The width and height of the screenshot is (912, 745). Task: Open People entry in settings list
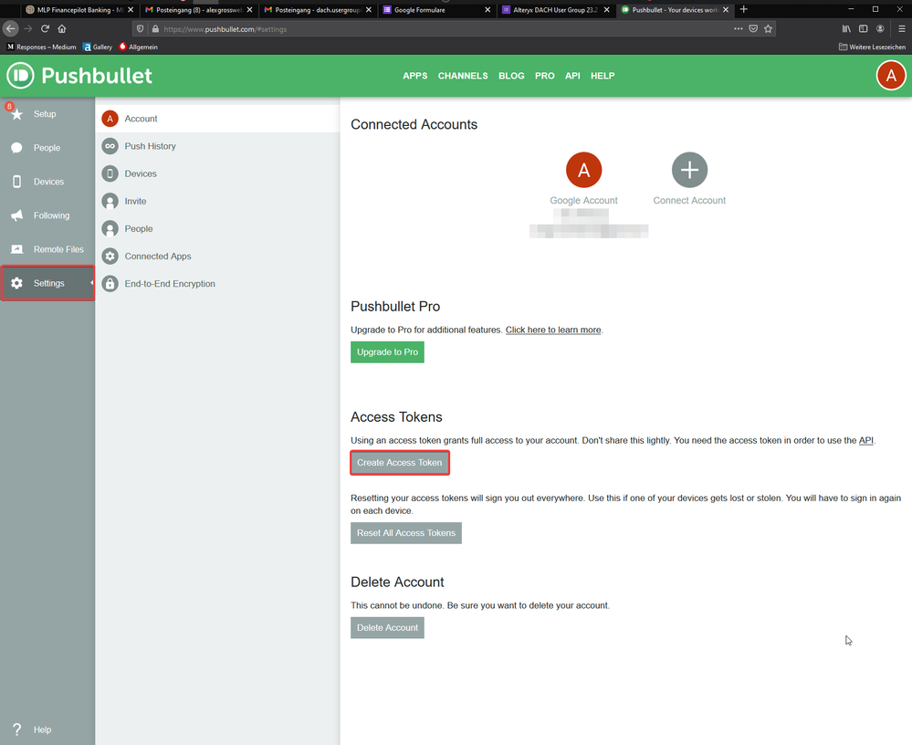coord(217,228)
